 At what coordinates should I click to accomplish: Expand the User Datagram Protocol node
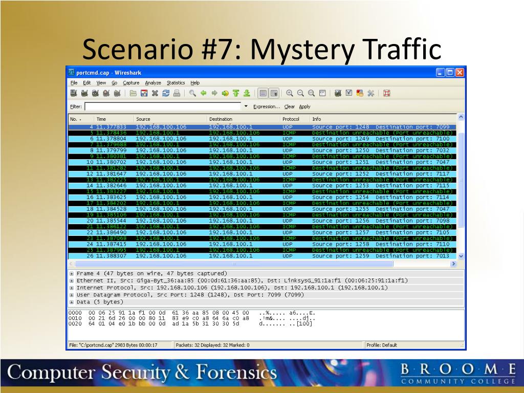[x=72, y=295]
